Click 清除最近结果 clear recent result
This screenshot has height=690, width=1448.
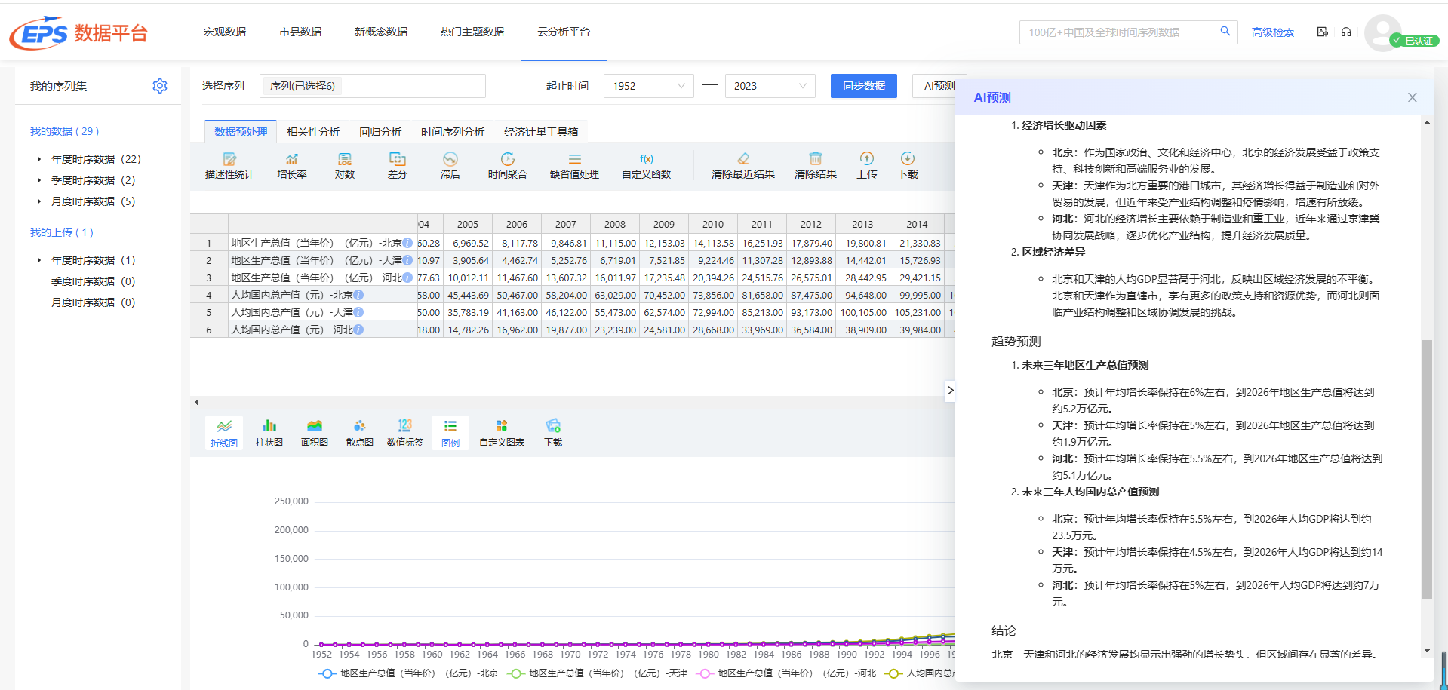click(743, 165)
